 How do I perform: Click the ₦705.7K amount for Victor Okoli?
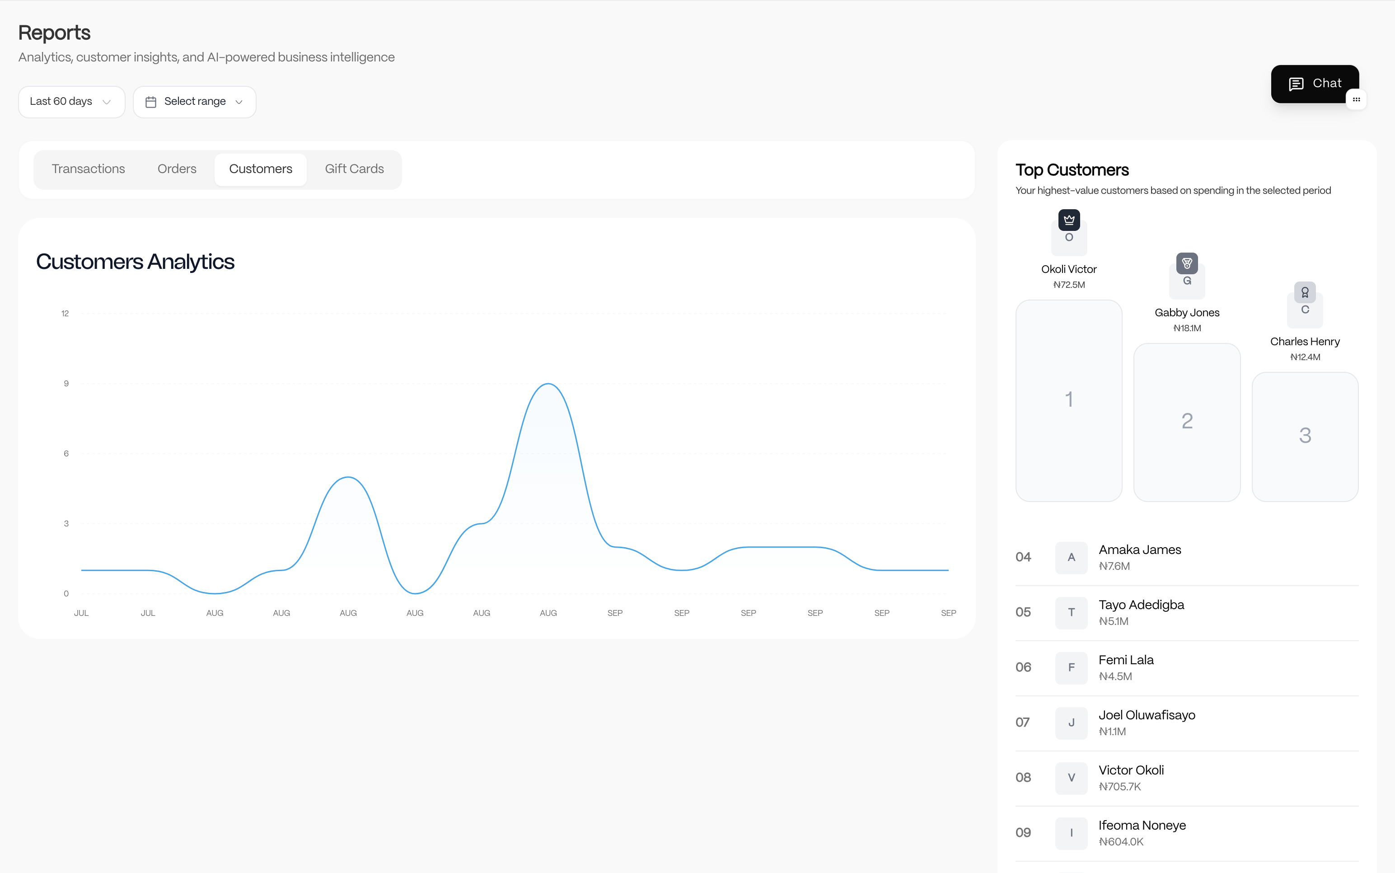(1119, 786)
